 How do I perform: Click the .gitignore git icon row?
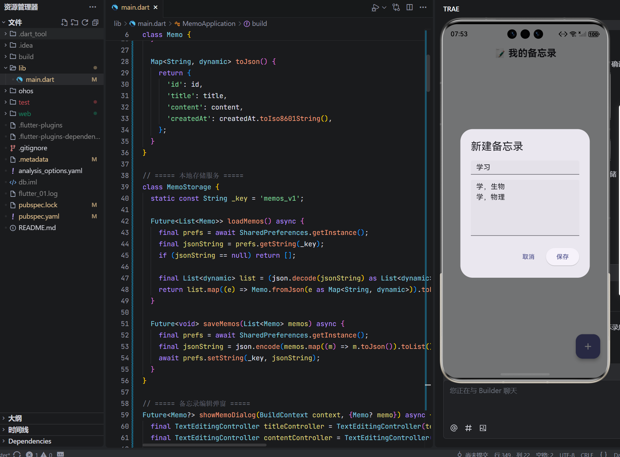click(52, 148)
